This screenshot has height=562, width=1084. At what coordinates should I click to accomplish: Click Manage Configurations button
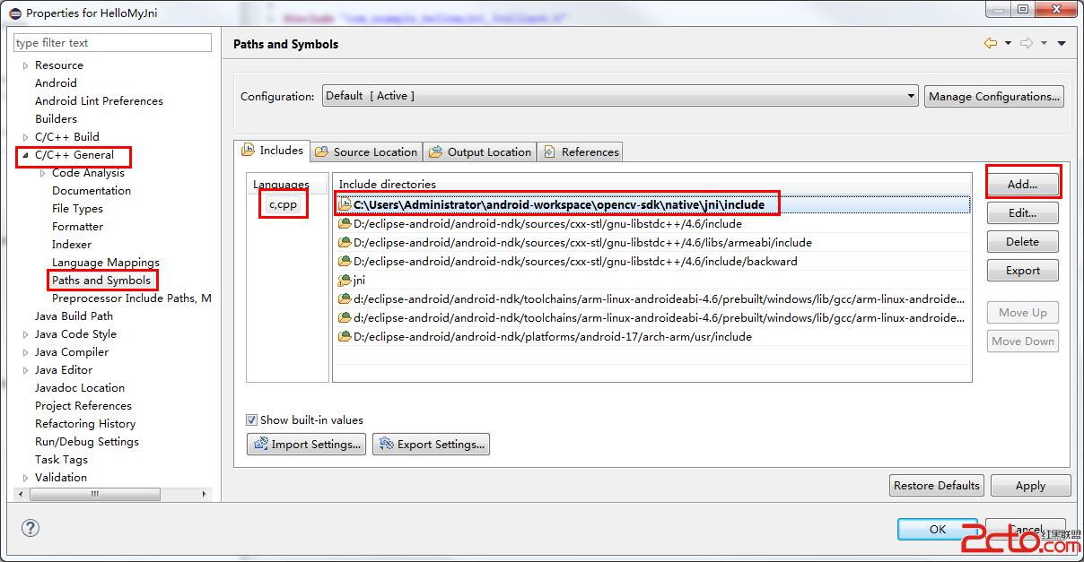point(994,96)
